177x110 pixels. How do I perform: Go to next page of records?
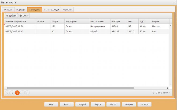23,93
